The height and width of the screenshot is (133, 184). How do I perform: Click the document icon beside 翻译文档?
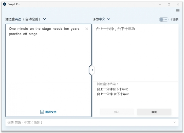coord(42,112)
